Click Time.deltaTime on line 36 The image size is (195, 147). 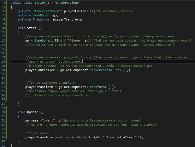[x=119, y=137]
